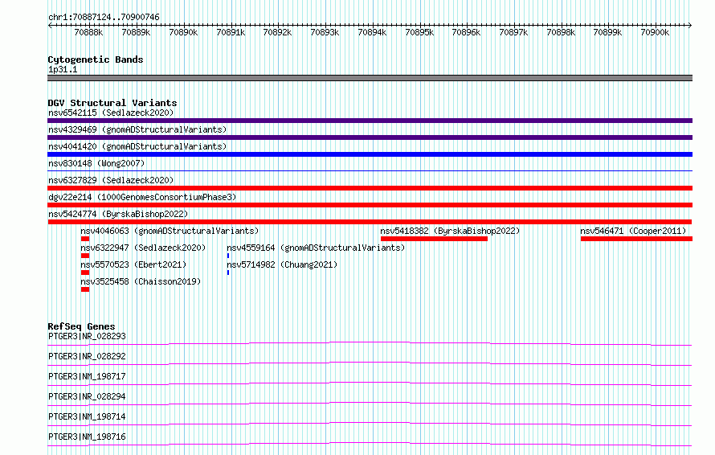Click the thin blue line under nsv830148
Screen dimensions: 715x455
[370, 171]
